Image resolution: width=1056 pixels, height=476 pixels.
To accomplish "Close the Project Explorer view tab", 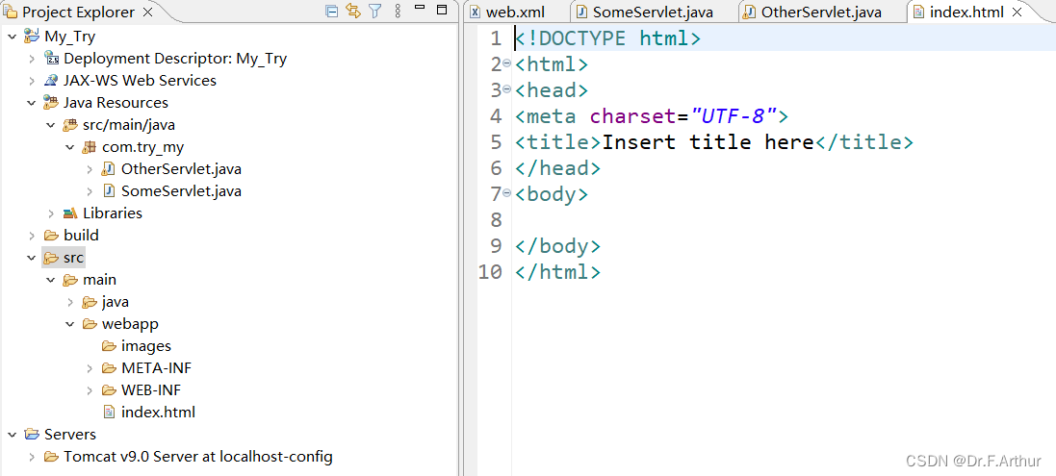I will [148, 13].
